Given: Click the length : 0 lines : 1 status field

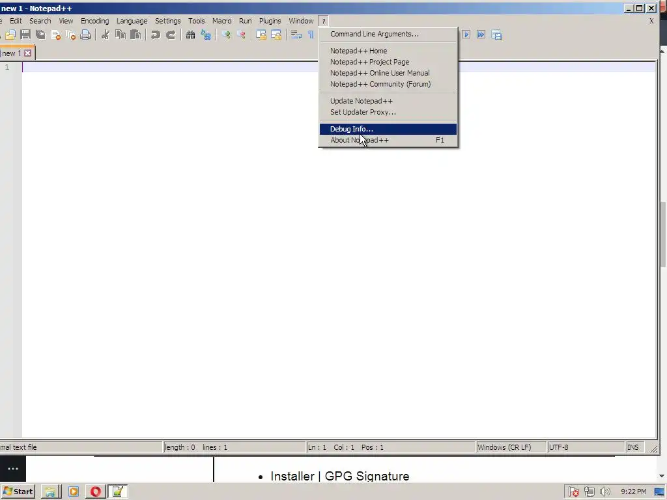Looking at the screenshot, I should (x=234, y=447).
